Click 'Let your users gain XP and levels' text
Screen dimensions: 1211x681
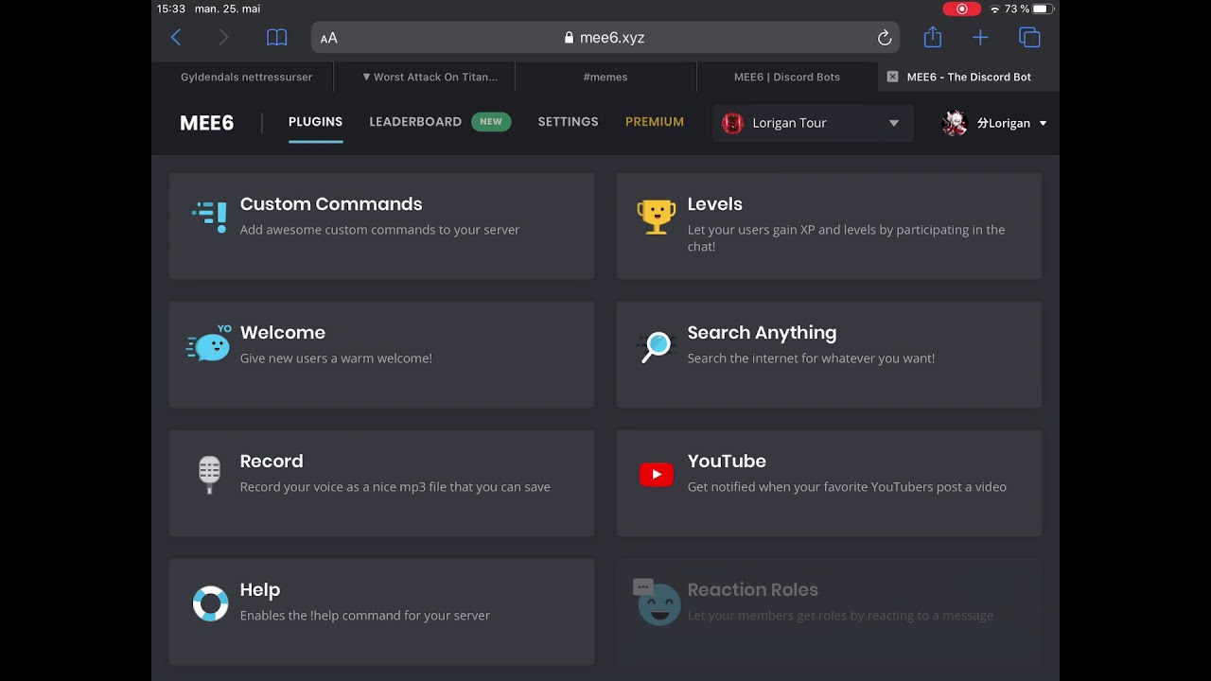(x=846, y=238)
